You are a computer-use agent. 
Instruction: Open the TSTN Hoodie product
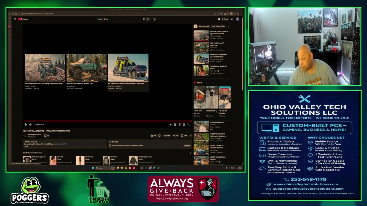pyautogui.click(x=88, y=160)
